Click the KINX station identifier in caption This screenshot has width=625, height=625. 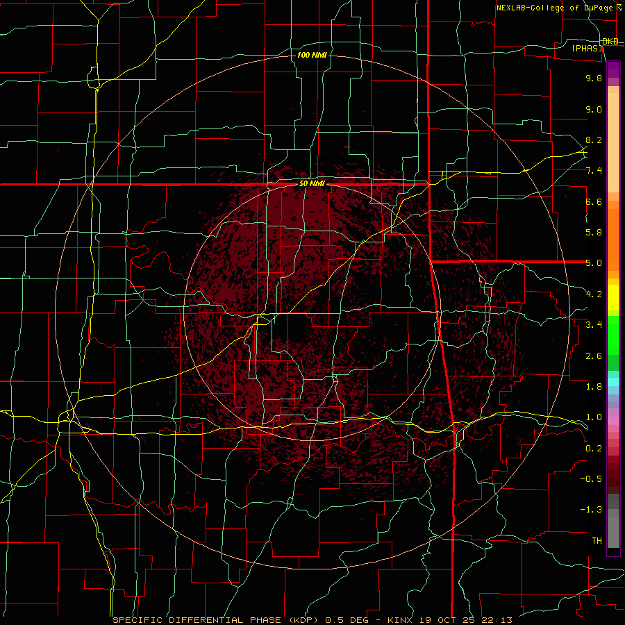401,620
